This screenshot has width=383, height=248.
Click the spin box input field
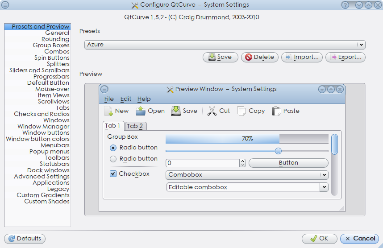203,163
